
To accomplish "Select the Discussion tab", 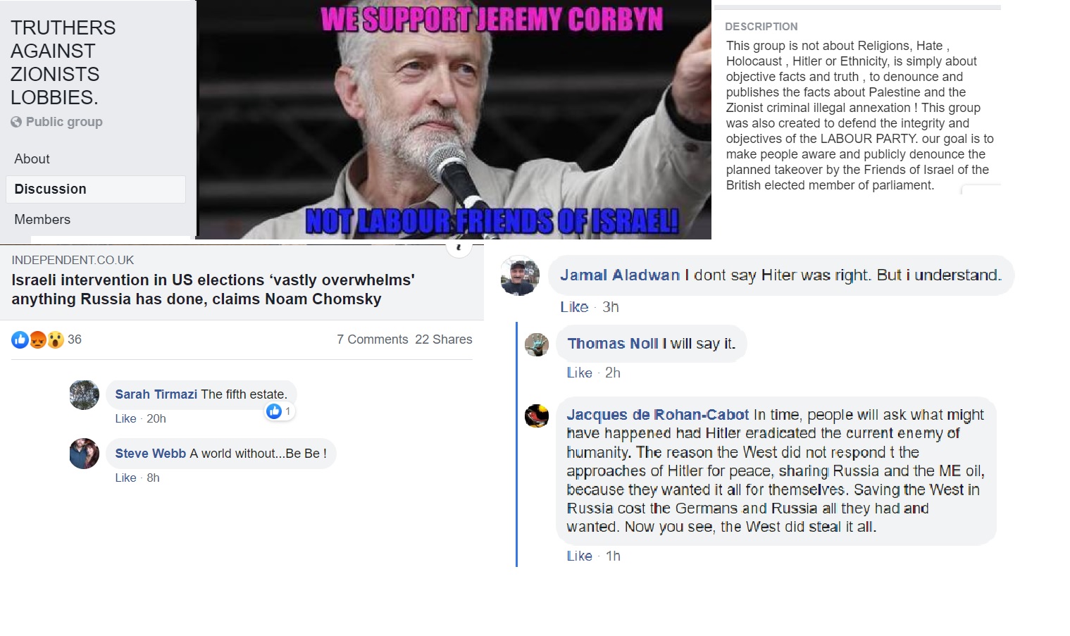I will (96, 189).
